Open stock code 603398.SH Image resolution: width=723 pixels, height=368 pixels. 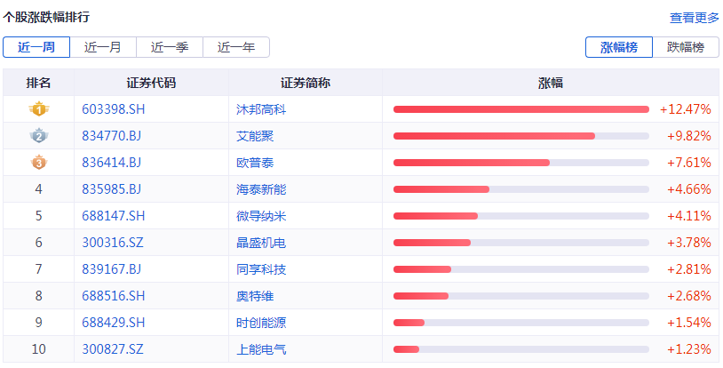113,109
